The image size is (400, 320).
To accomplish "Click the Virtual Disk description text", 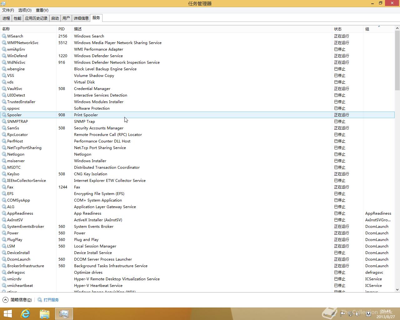I will (x=84, y=82).
